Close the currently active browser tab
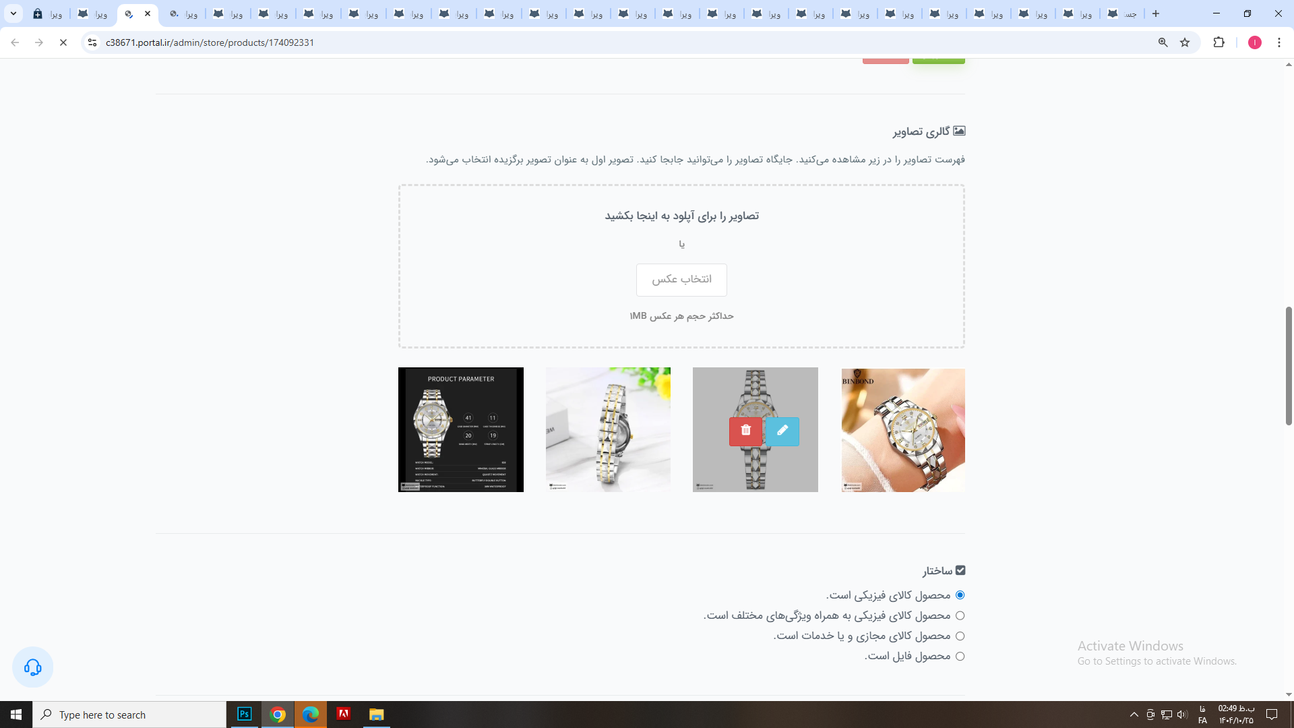The width and height of the screenshot is (1294, 728). click(148, 13)
